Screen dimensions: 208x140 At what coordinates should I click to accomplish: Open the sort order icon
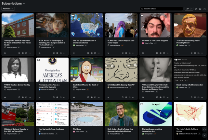(x=204, y=9)
